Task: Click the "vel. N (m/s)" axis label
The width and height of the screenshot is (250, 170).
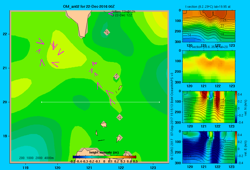Action: point(246,108)
